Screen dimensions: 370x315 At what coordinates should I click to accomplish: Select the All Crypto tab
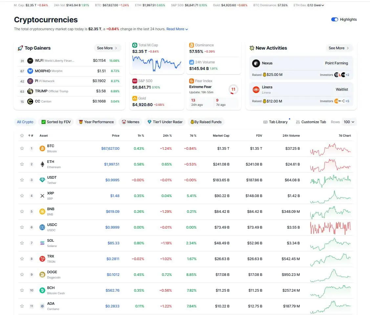pos(25,122)
